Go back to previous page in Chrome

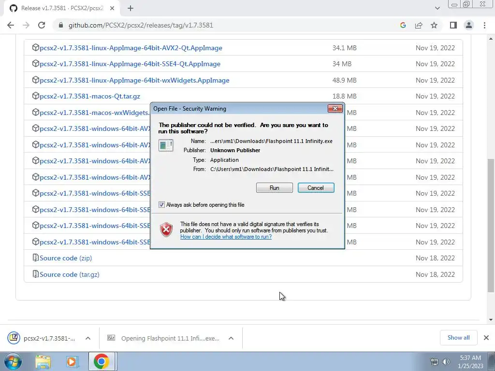pos(11,25)
